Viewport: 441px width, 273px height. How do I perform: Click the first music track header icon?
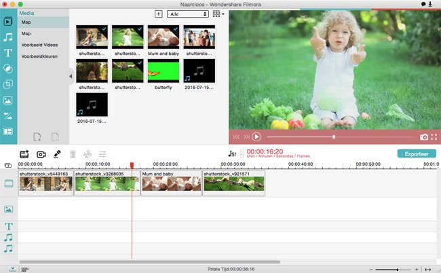(x=8, y=238)
